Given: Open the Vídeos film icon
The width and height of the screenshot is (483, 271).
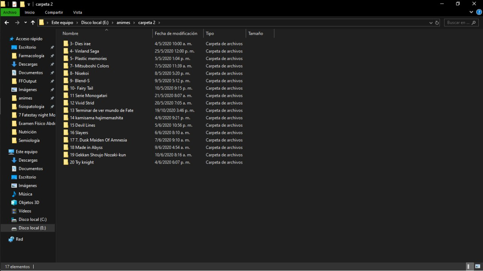Looking at the screenshot, I should [14, 211].
